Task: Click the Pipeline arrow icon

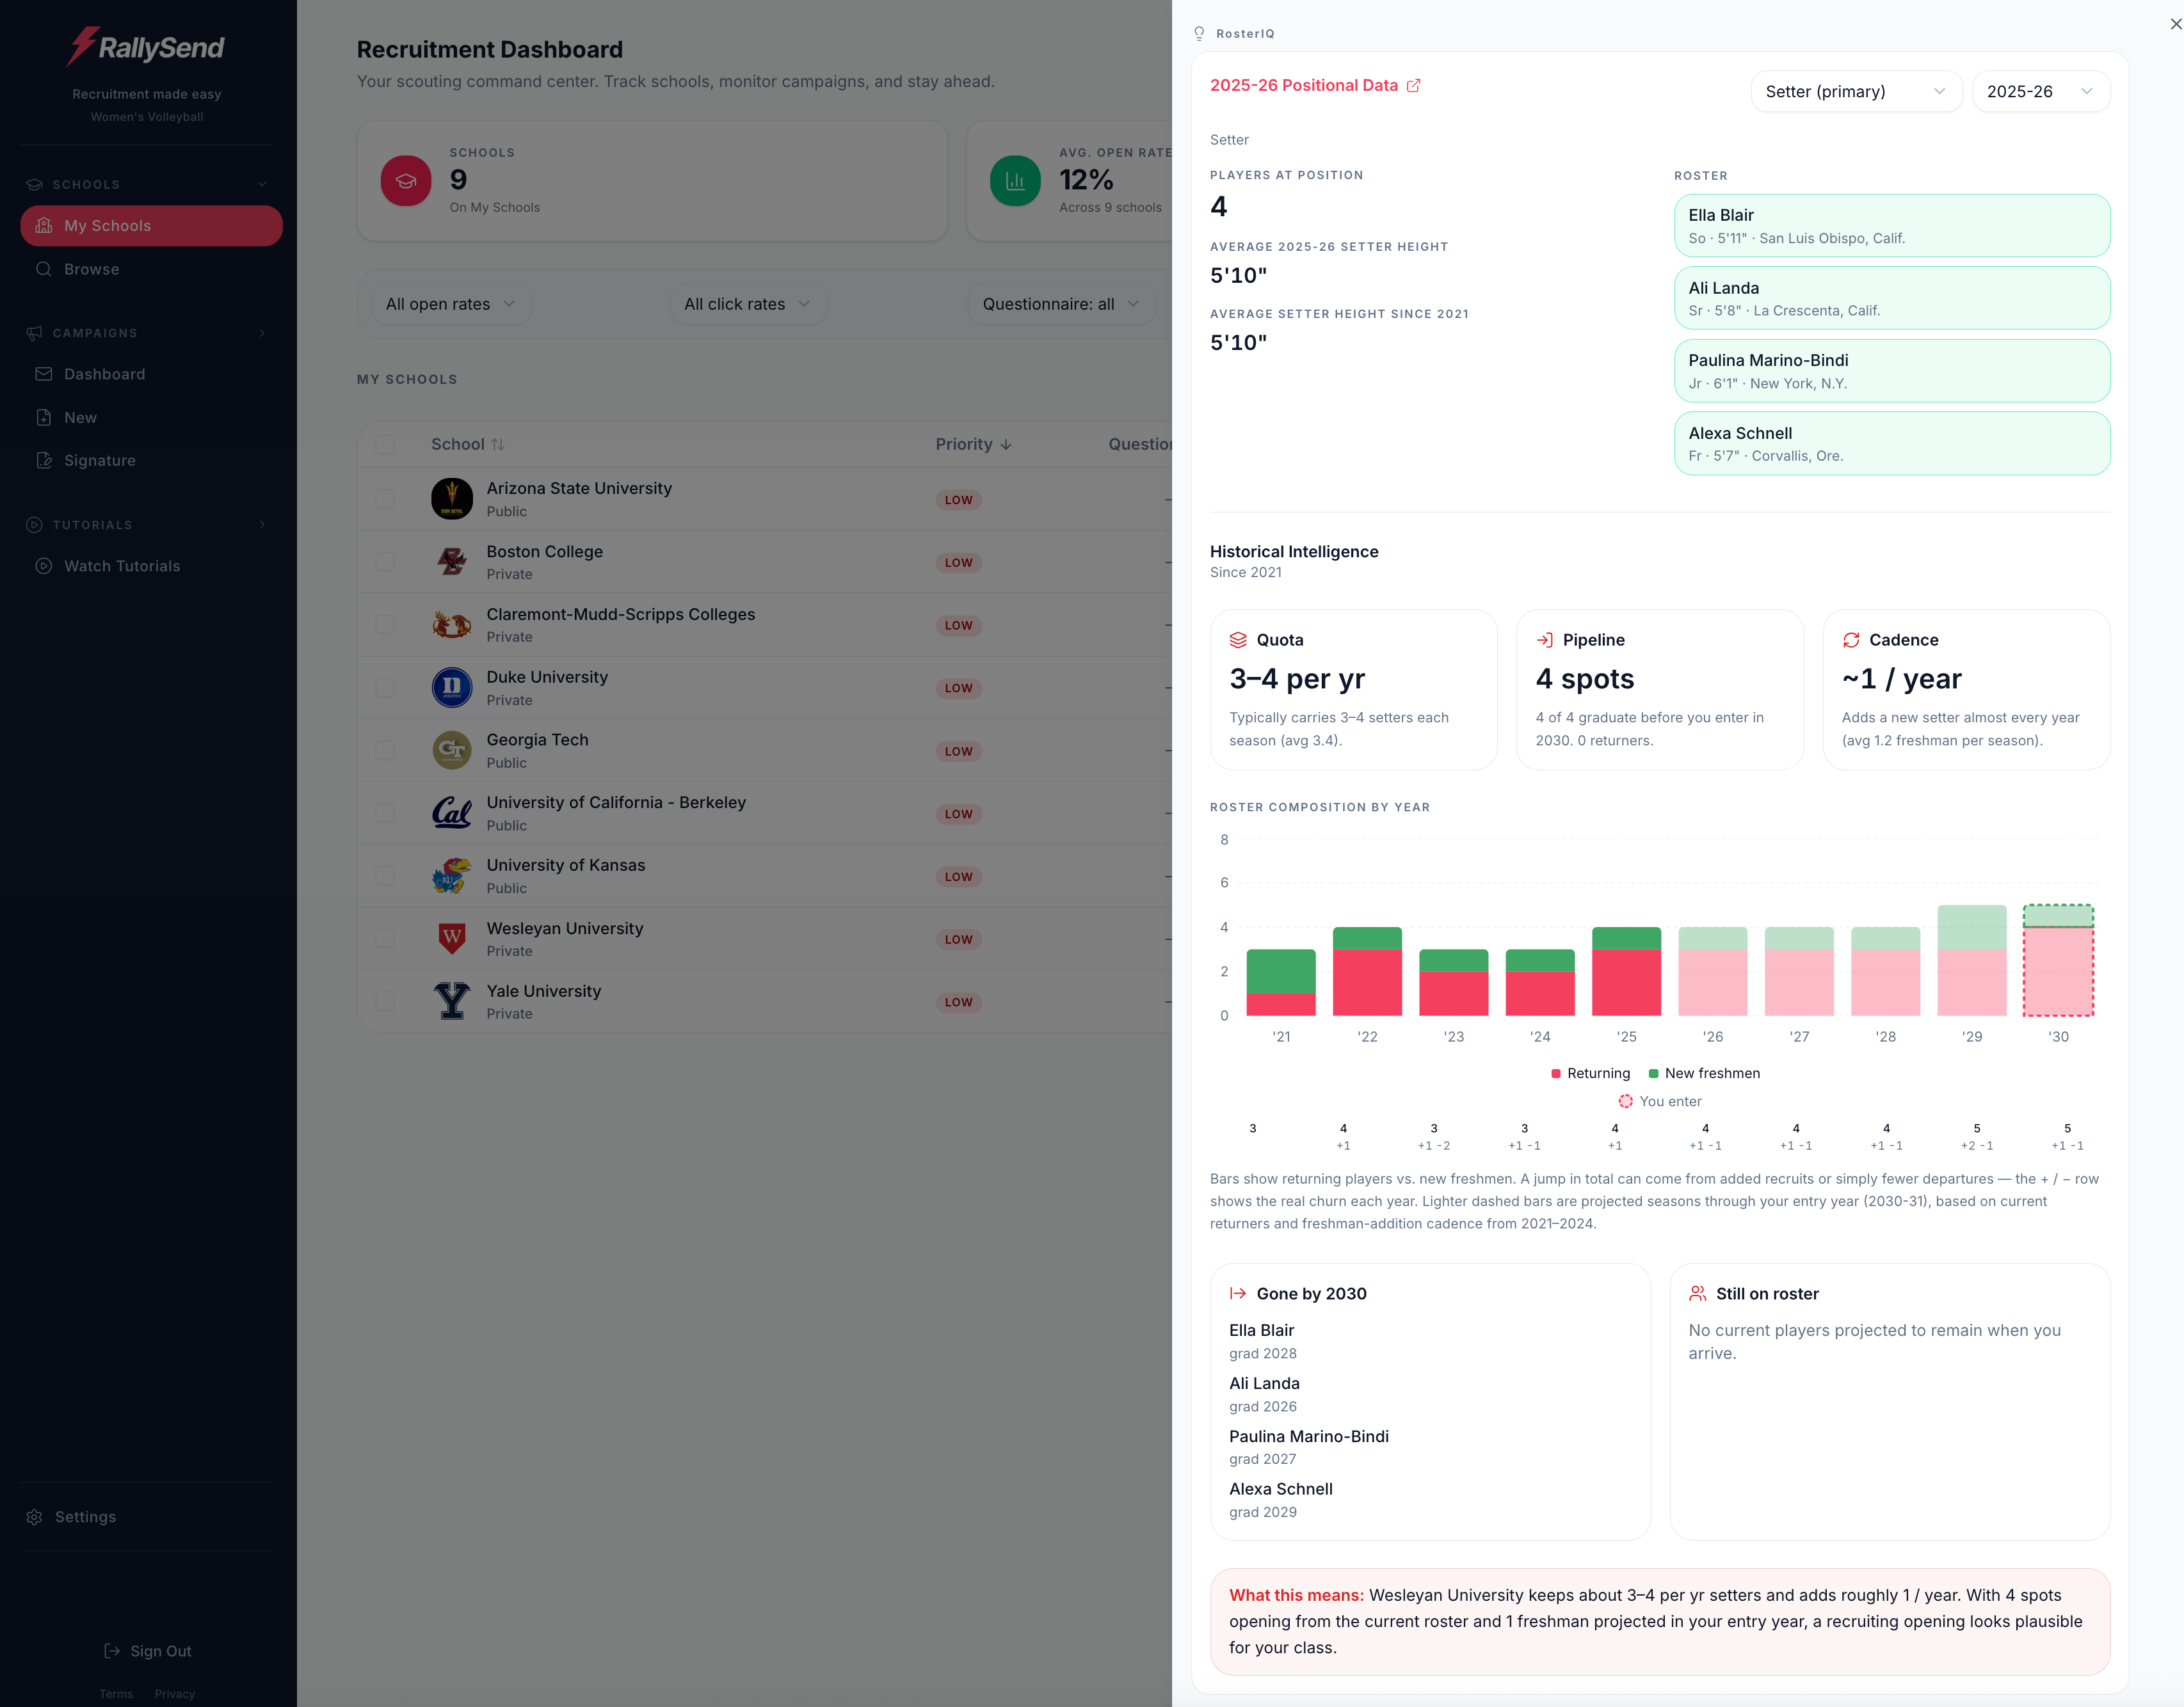Action: click(x=1545, y=640)
